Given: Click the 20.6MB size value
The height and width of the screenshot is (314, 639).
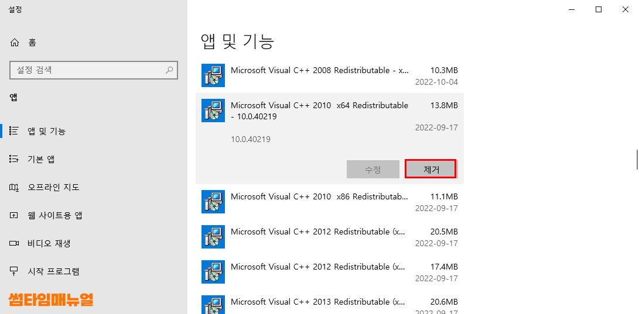Looking at the screenshot, I should 444,302.
